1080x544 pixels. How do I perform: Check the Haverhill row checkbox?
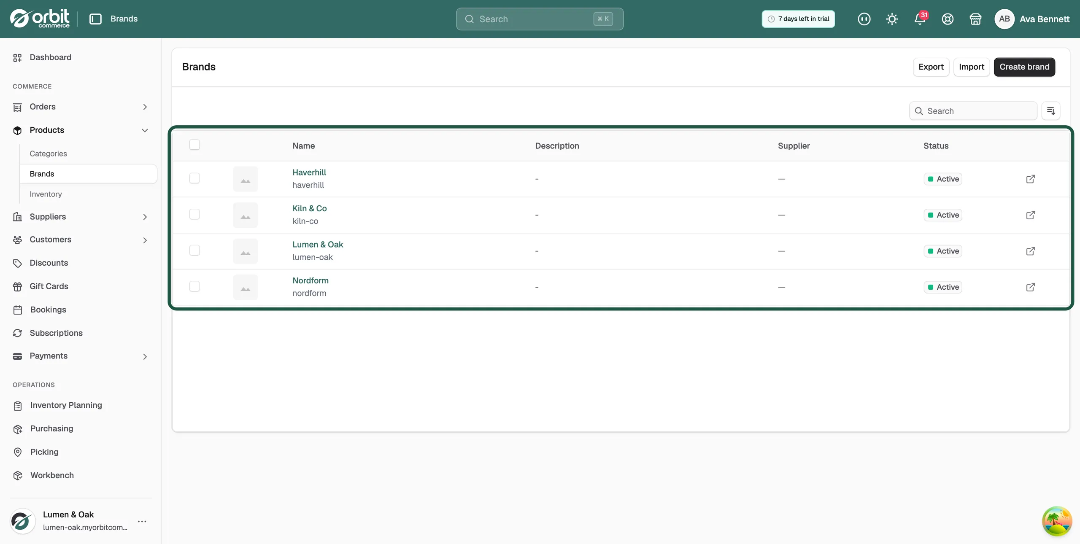[194, 178]
